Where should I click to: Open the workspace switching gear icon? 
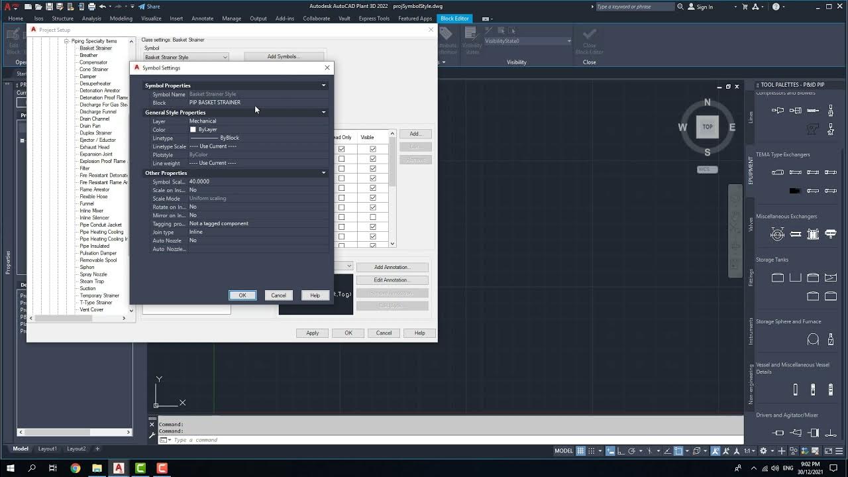(763, 451)
